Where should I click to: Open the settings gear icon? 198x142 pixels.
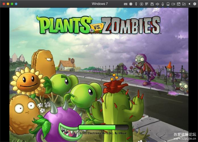[x=195, y=4]
